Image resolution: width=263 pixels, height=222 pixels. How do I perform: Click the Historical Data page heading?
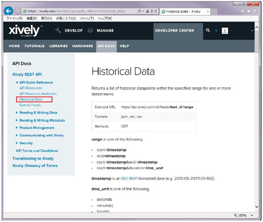pos(123,72)
